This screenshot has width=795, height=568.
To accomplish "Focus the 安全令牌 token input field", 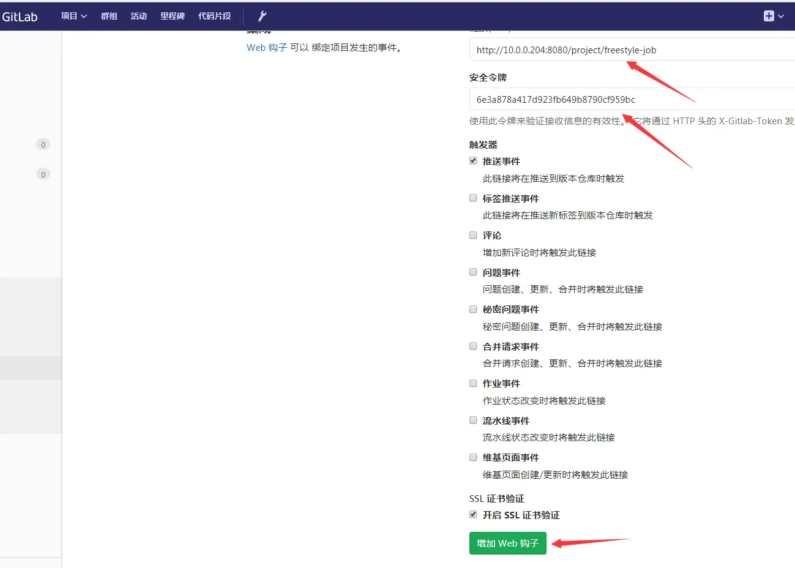I will click(x=630, y=99).
